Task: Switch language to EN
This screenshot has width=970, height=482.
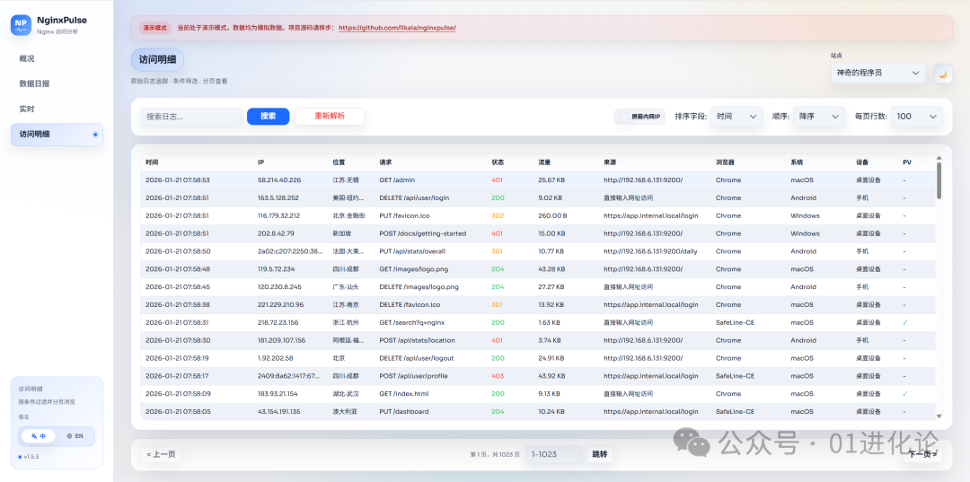Action: click(x=75, y=435)
